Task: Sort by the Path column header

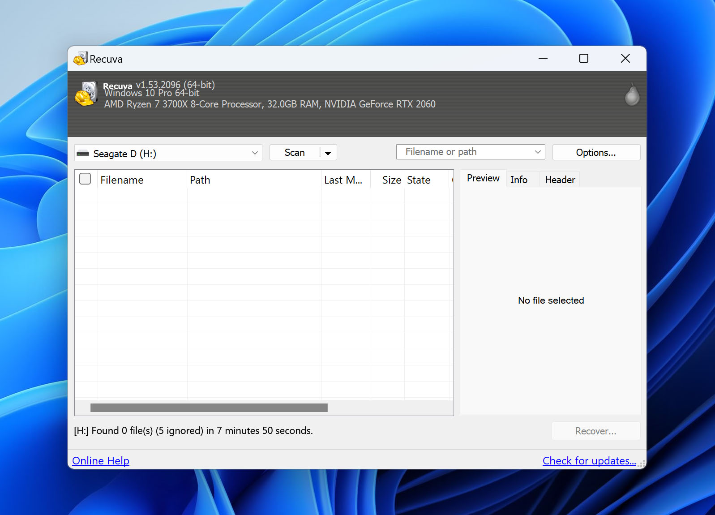Action: [254, 180]
